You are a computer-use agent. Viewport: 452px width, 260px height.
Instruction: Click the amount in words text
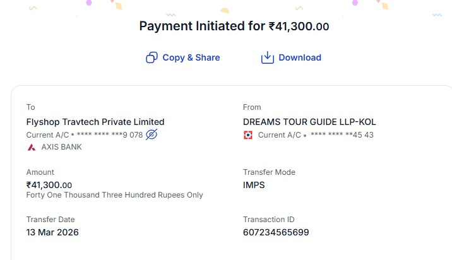click(x=114, y=195)
